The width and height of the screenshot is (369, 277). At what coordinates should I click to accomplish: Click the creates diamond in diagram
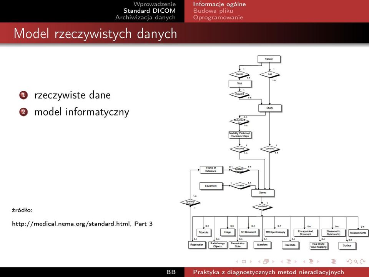click(240, 185)
